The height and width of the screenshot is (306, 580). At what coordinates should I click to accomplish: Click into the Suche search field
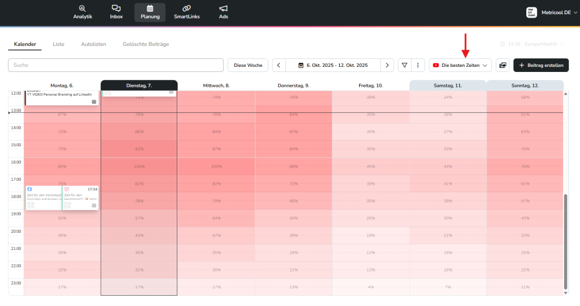[x=116, y=65]
